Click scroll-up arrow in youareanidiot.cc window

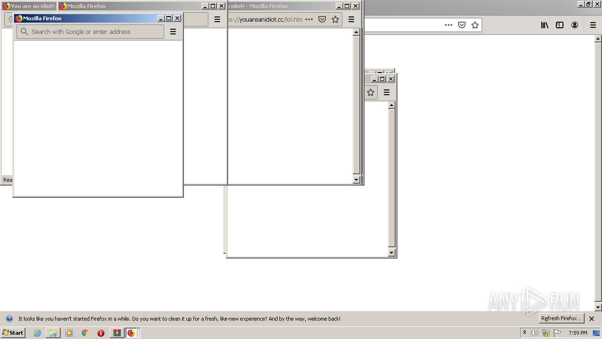pyautogui.click(x=356, y=32)
